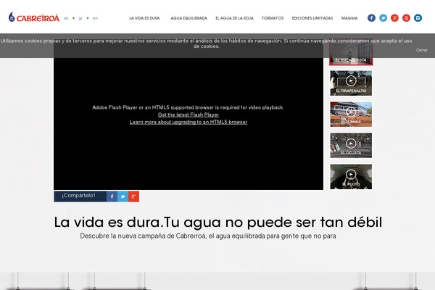Click the headline La vida es dura

217,222
